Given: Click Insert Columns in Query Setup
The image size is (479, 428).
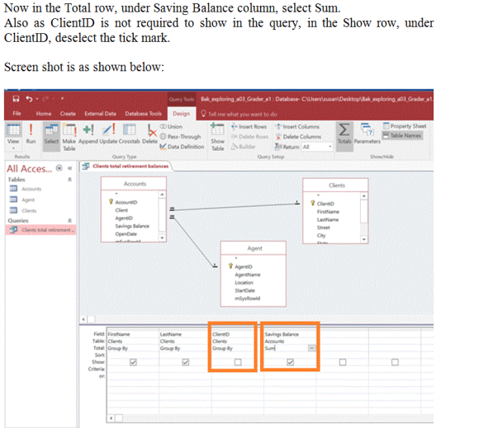Looking at the screenshot, I should pyautogui.click(x=297, y=127).
